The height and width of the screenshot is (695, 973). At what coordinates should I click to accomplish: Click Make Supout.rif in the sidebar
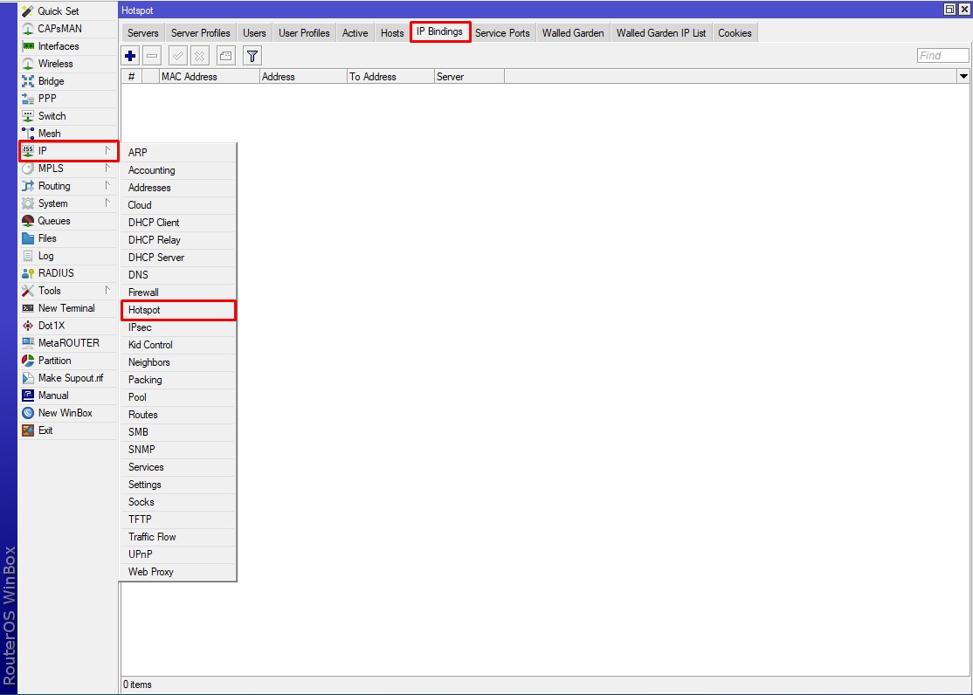point(67,377)
